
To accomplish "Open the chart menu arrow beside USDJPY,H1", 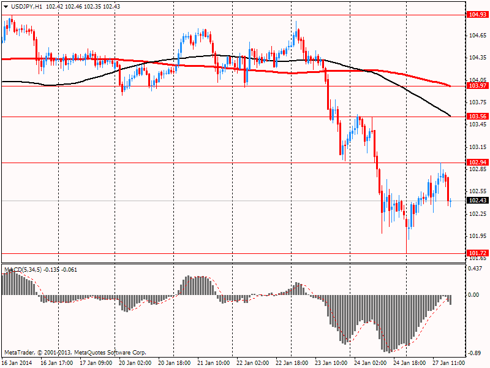I will coord(6,7).
